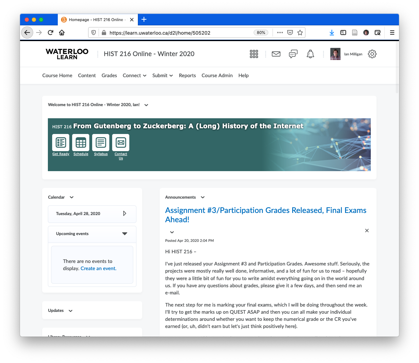The width and height of the screenshot is (419, 363).
Task: Open the Updates widget chevron menu
Action: click(70, 310)
